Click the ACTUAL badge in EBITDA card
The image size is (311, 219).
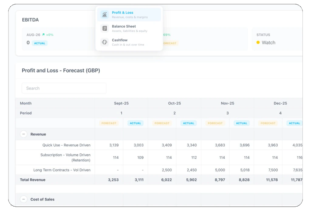[40, 43]
